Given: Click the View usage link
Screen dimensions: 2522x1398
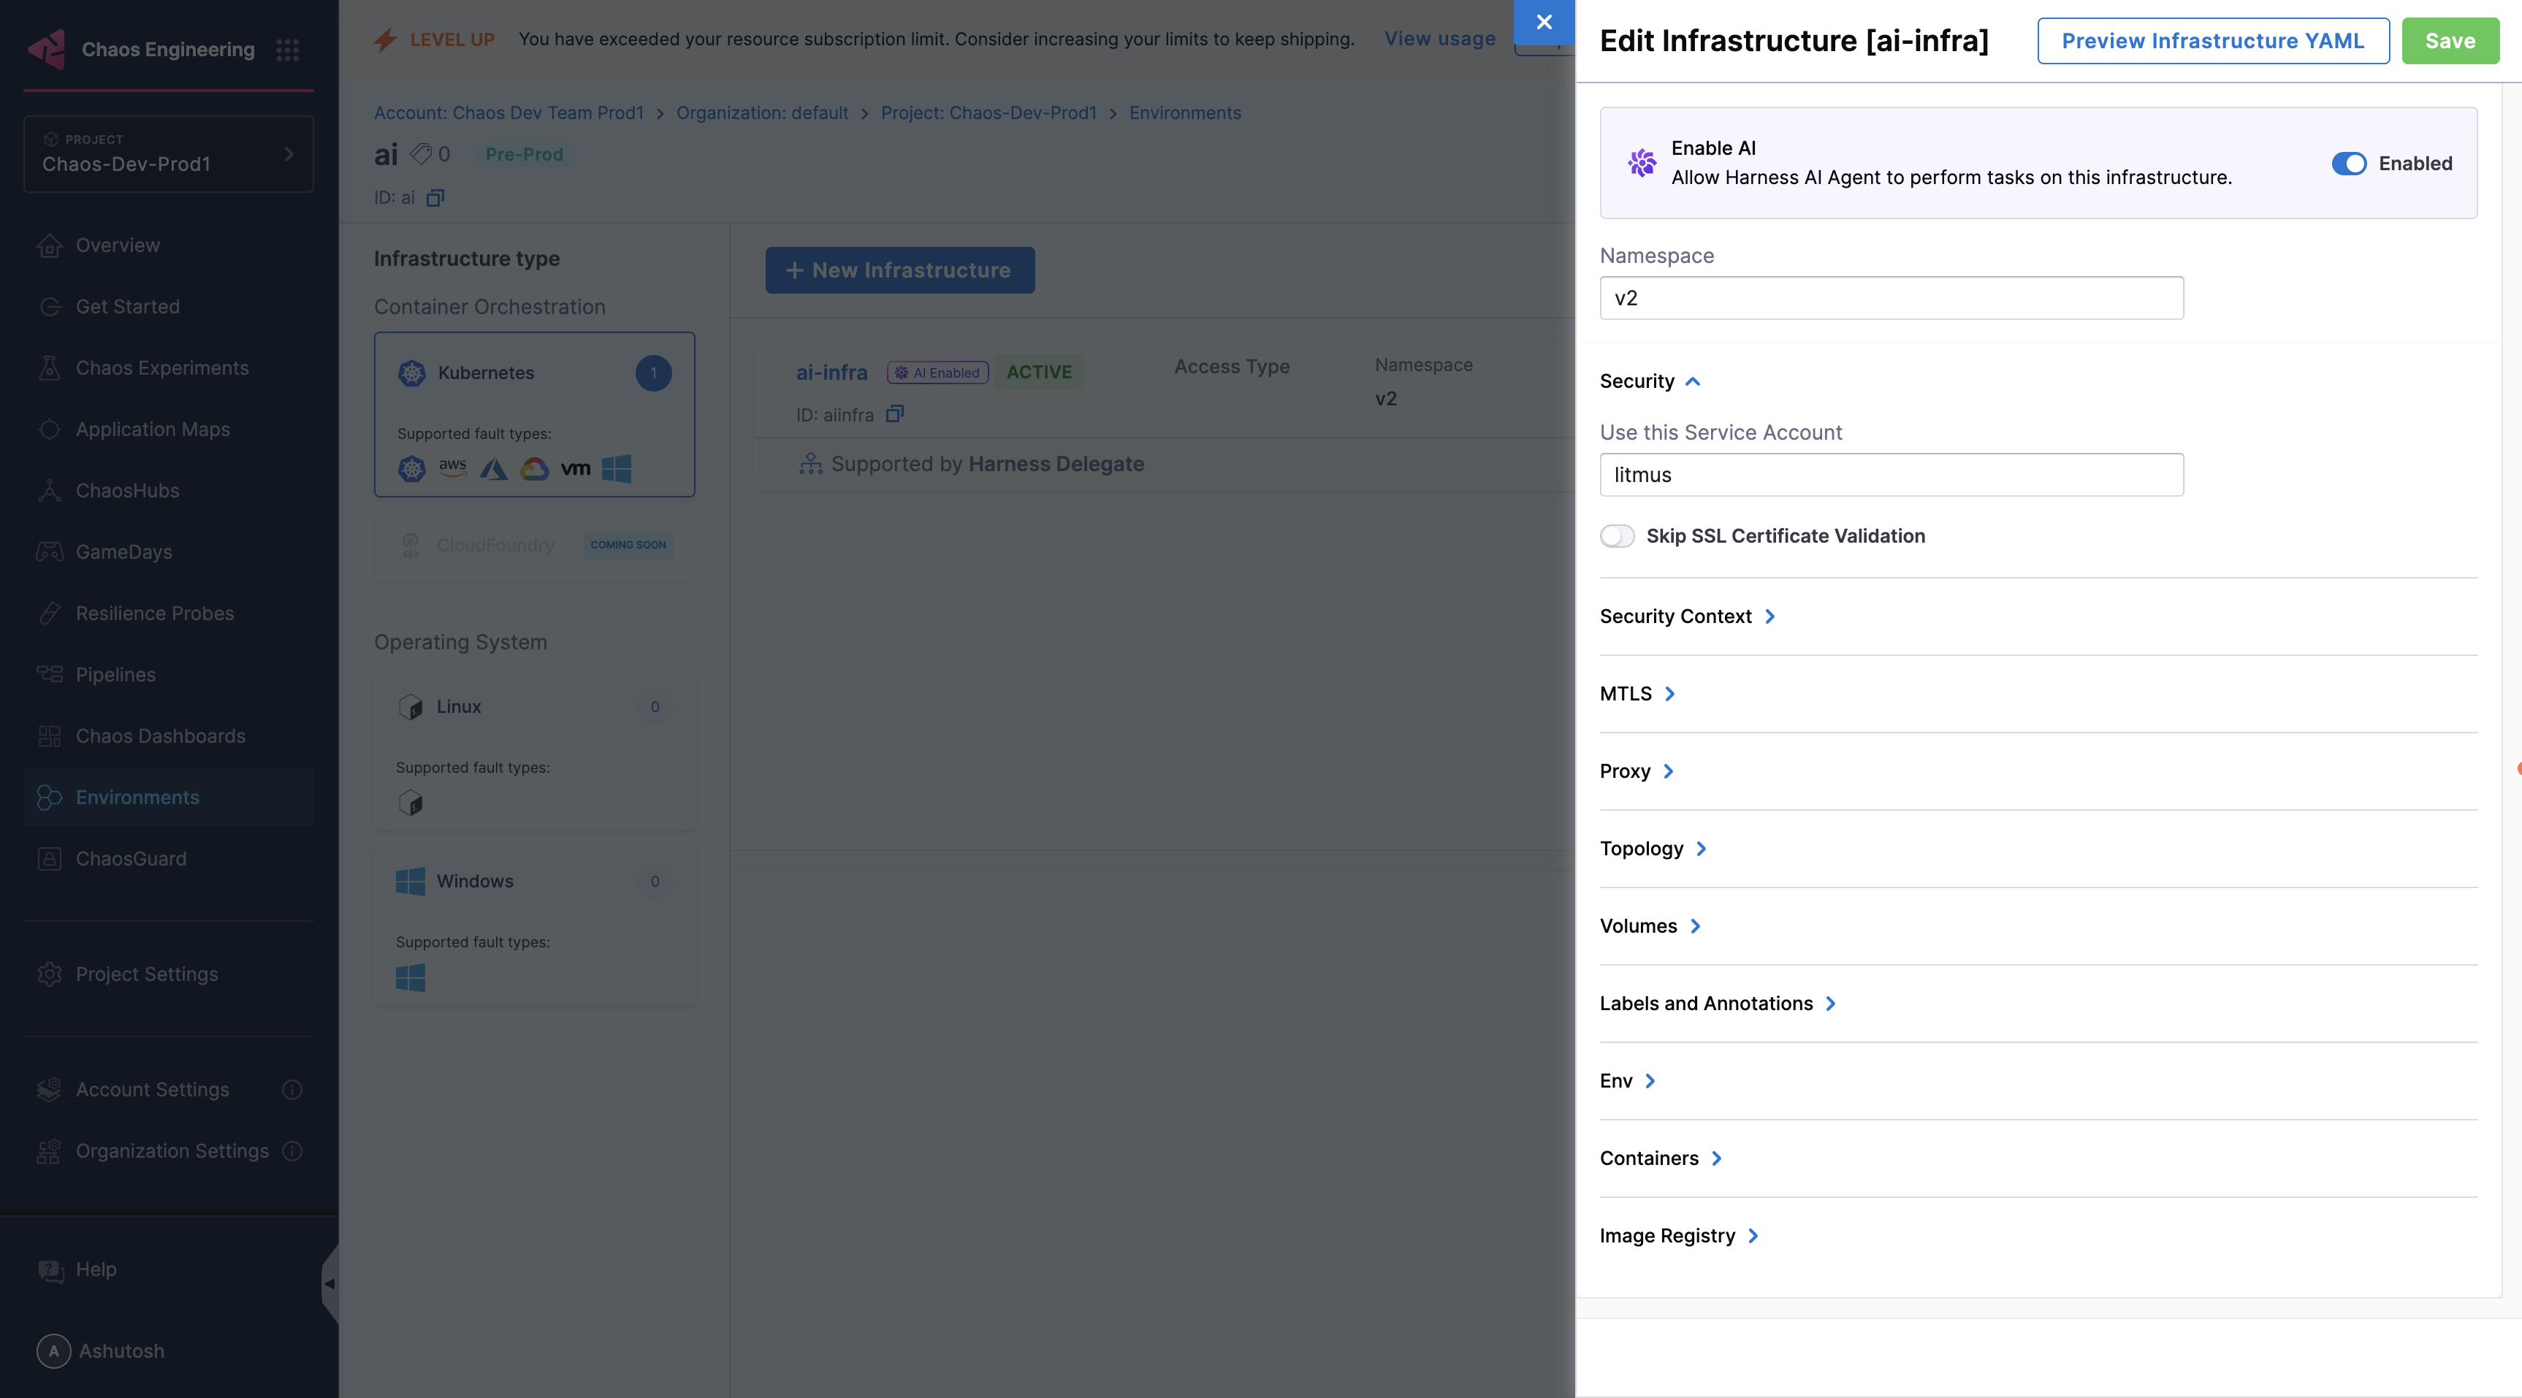Looking at the screenshot, I should tap(1439, 39).
